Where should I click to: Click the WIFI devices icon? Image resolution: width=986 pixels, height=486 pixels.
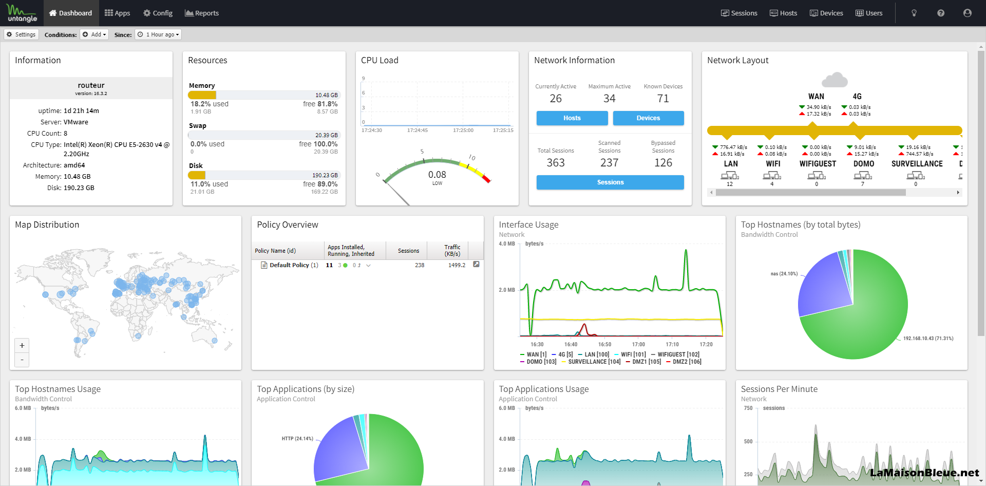[772, 176]
